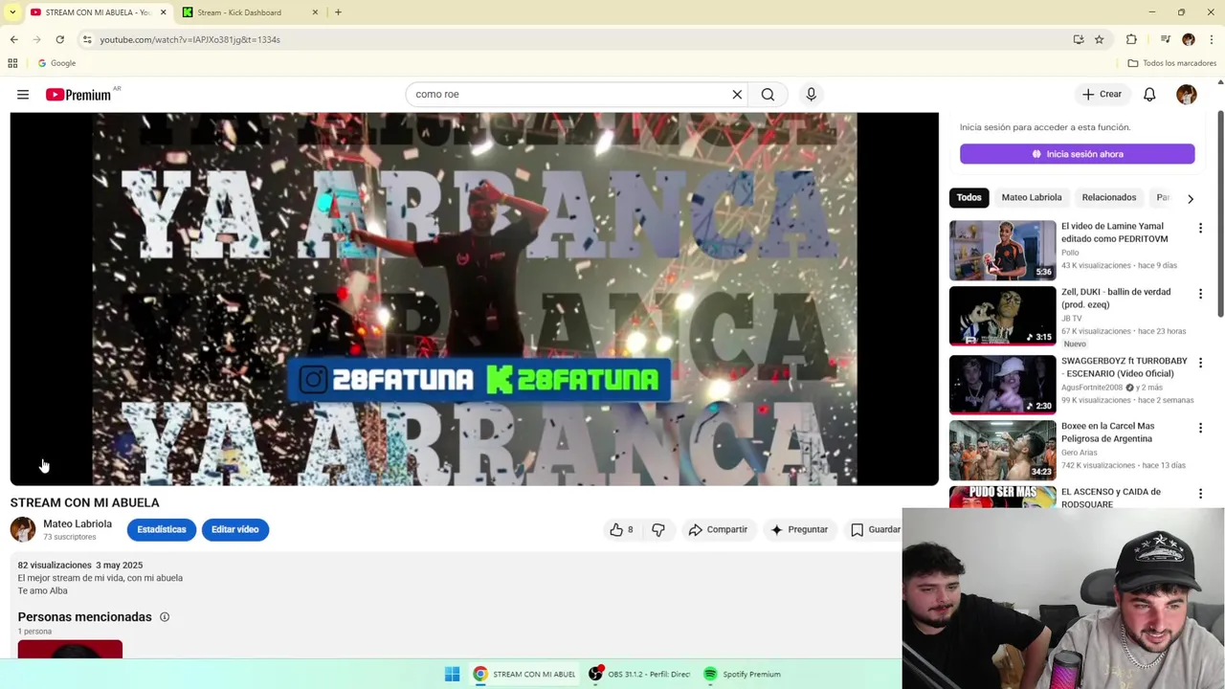The image size is (1225, 689).
Task: Click the cast/install icon in address bar
Action: [x=1079, y=39]
